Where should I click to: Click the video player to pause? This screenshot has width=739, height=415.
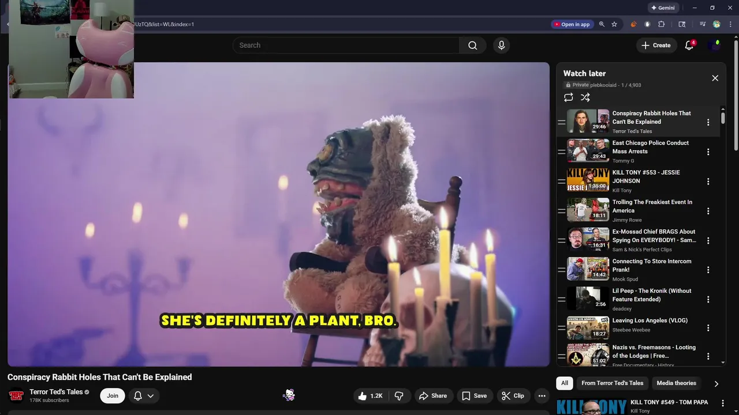[x=278, y=214]
